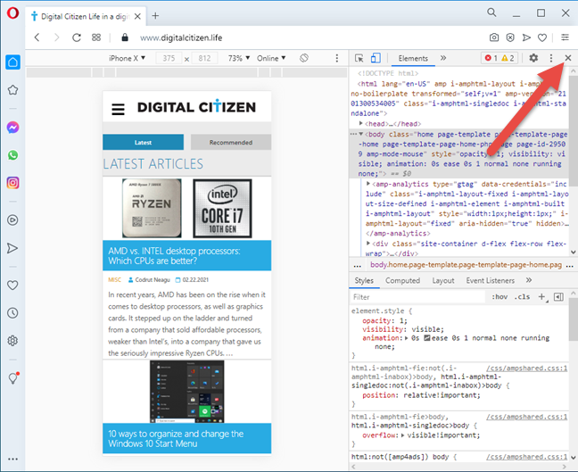This screenshot has width=578, height=472.
Task: Click the website's hamburger menu icon
Action: click(x=118, y=109)
